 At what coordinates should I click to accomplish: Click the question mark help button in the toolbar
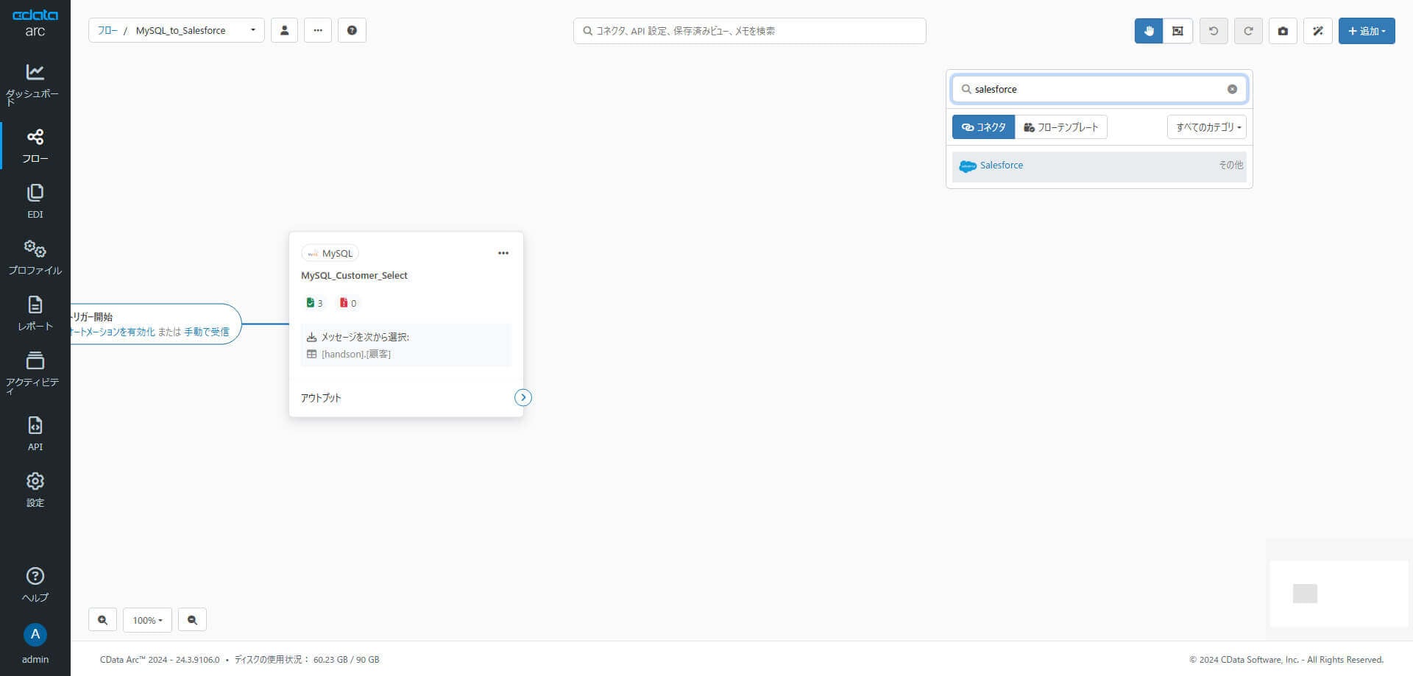(x=352, y=30)
